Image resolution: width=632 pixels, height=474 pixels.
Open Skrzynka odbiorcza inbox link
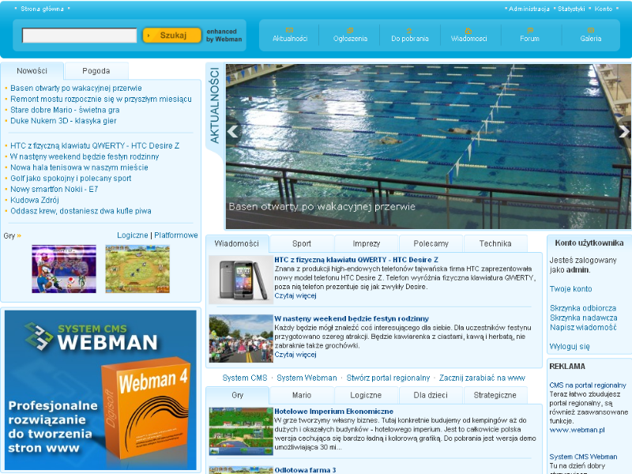[583, 308]
